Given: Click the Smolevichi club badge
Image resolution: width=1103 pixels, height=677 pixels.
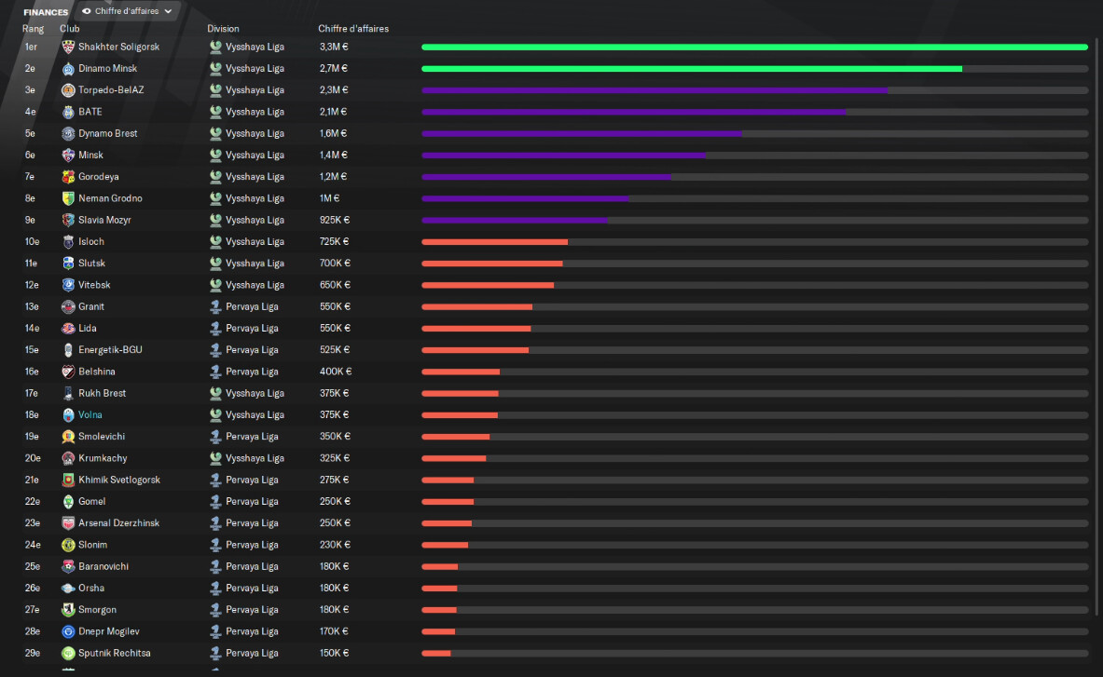Looking at the screenshot, I should point(68,437).
